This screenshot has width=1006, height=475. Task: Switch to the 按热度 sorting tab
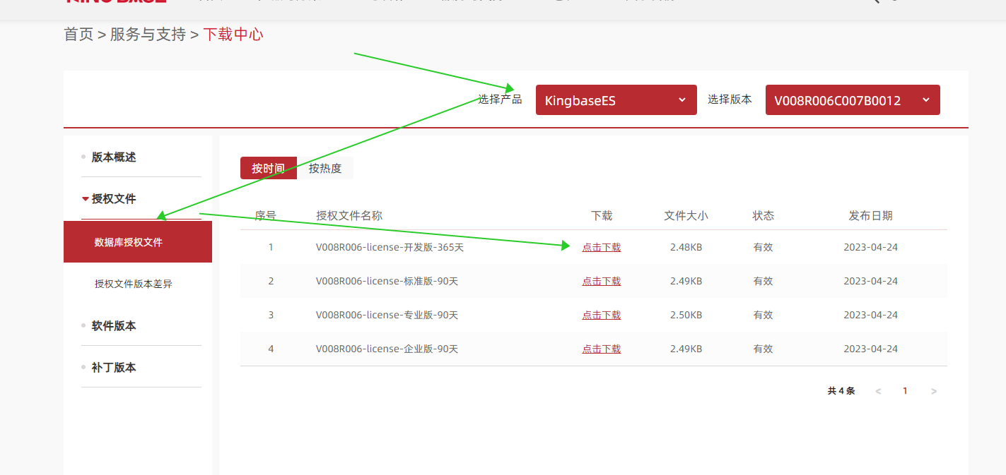pyautogui.click(x=325, y=168)
